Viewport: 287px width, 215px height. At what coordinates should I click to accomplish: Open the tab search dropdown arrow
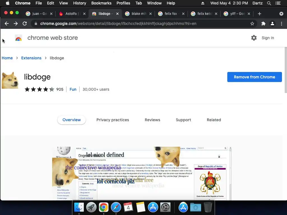(281, 14)
